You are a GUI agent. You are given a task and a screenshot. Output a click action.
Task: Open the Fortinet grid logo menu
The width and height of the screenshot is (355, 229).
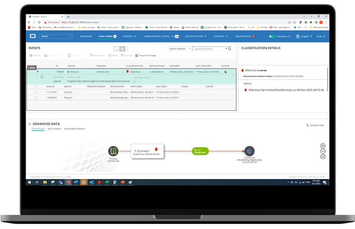[x=33, y=36]
